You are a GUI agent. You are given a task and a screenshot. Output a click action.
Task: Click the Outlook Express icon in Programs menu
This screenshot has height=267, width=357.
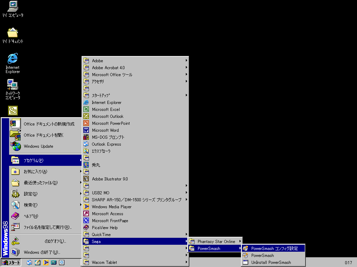coord(86,144)
